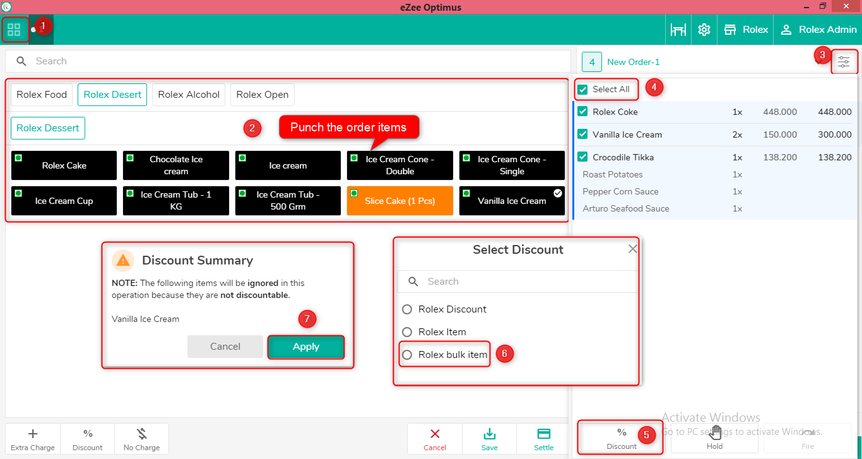This screenshot has width=862, height=459.
Task: Uncheck the Rolex Coke order row
Action: (x=583, y=112)
